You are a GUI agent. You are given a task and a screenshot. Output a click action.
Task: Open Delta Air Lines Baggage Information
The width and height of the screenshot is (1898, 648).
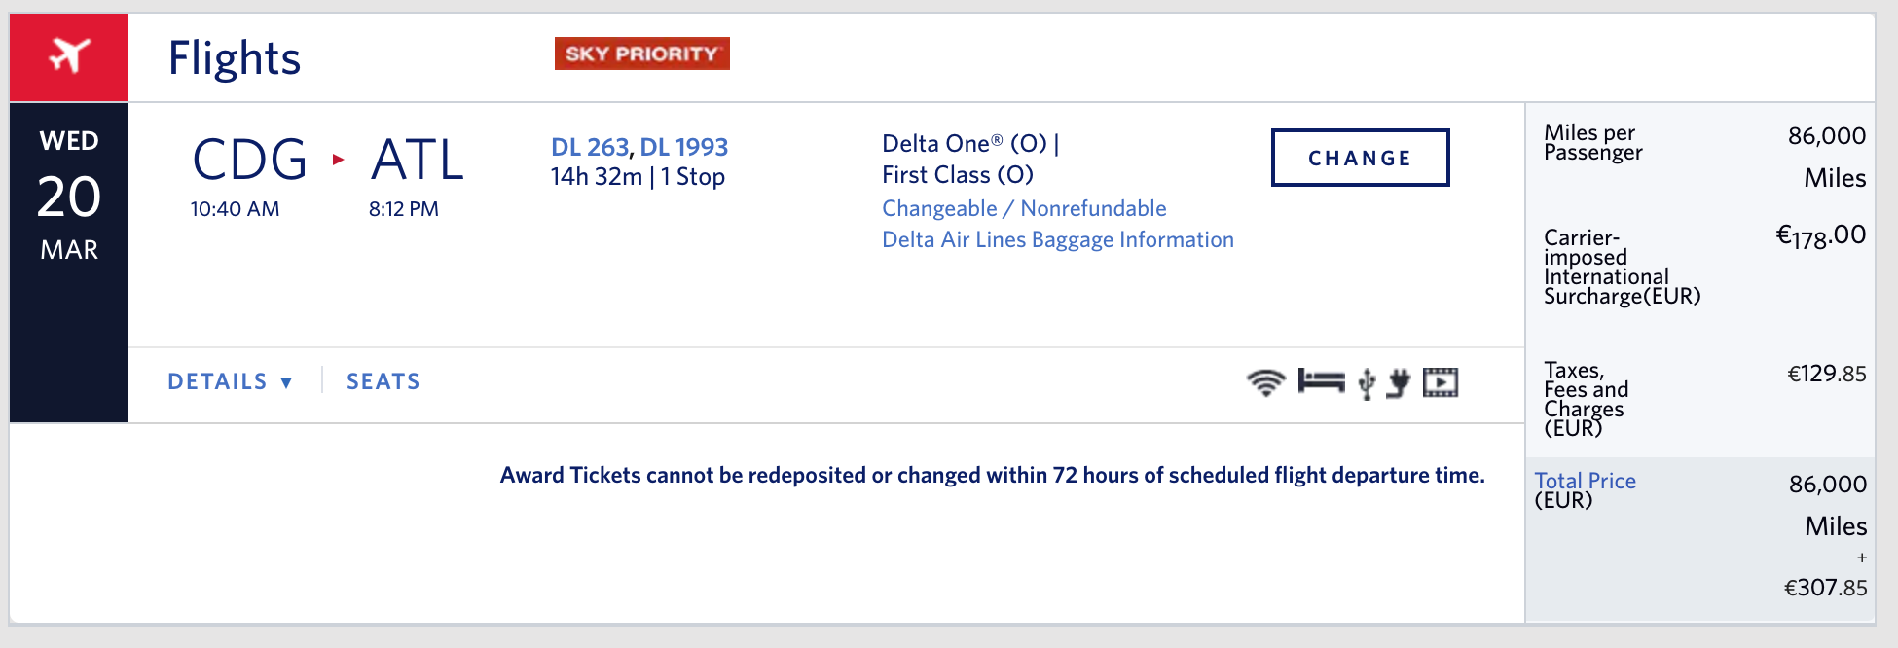[1057, 239]
